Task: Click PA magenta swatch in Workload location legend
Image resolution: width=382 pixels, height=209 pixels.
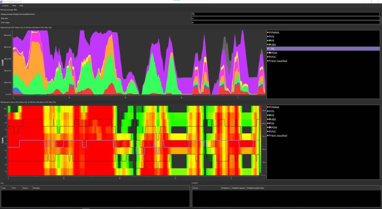Action: 270,123
